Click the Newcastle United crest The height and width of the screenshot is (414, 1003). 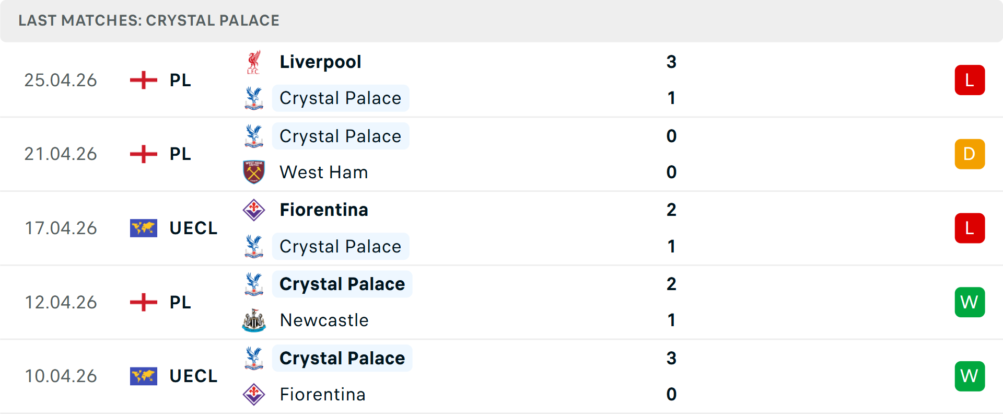pyautogui.click(x=254, y=320)
